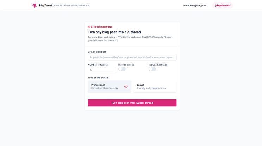Click the AI X Thread Generator label
Image resolution: width=262 pixels, height=146 pixels.
click(100, 26)
